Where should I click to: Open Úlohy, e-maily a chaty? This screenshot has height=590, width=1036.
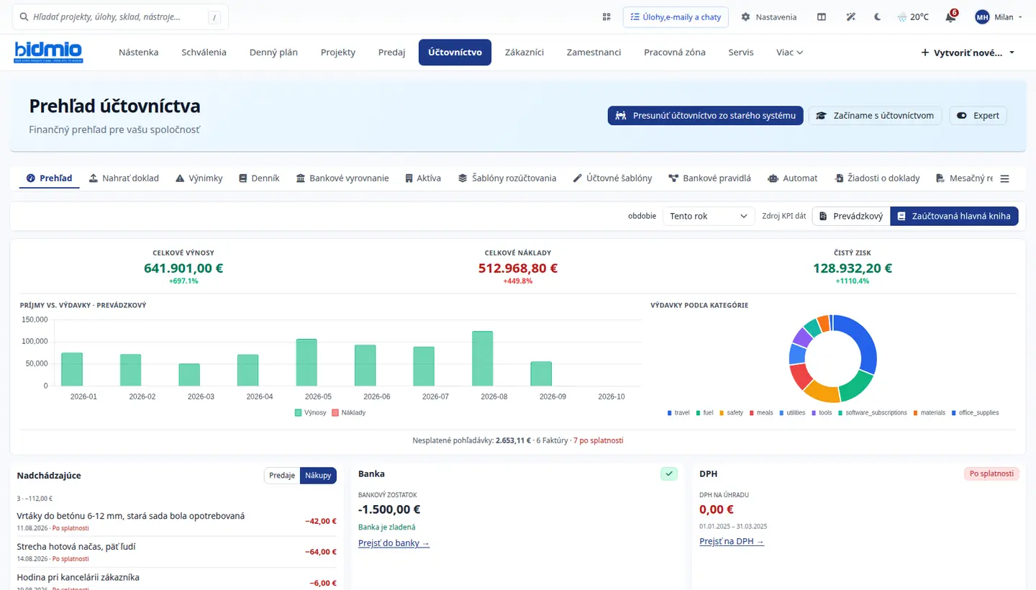point(676,17)
